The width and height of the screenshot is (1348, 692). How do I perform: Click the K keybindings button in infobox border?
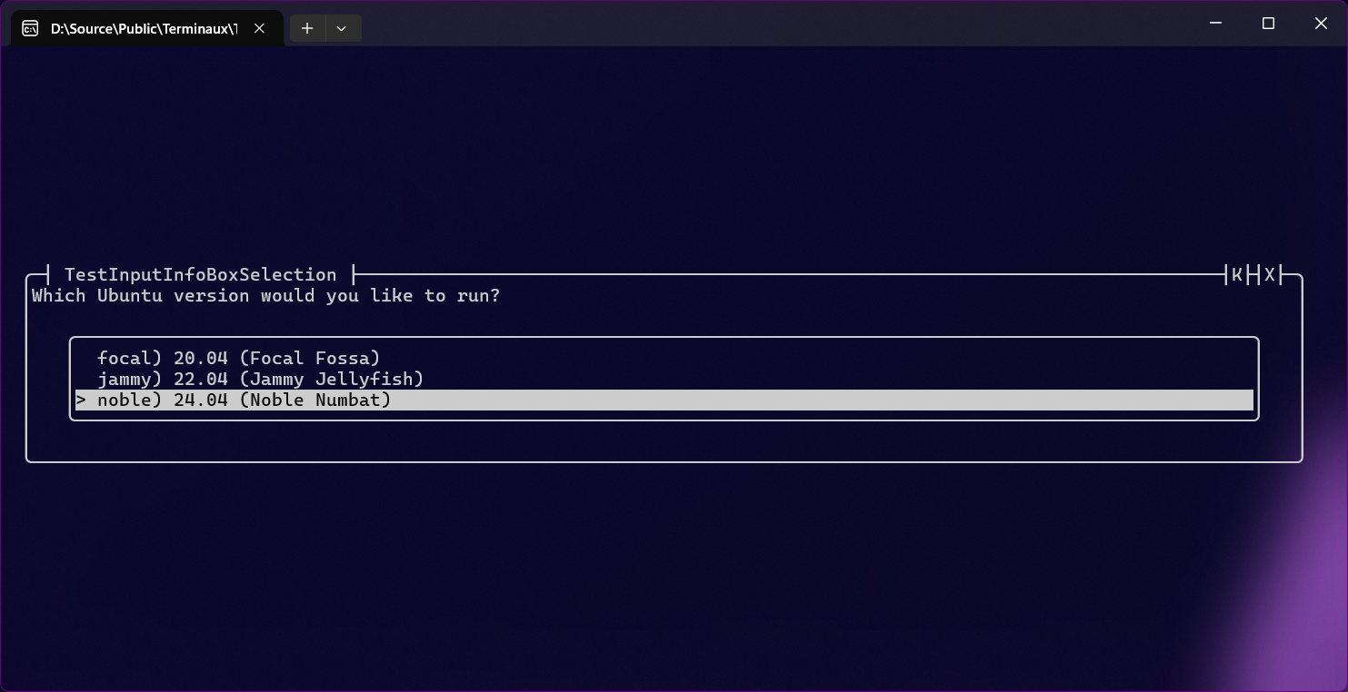click(1237, 274)
